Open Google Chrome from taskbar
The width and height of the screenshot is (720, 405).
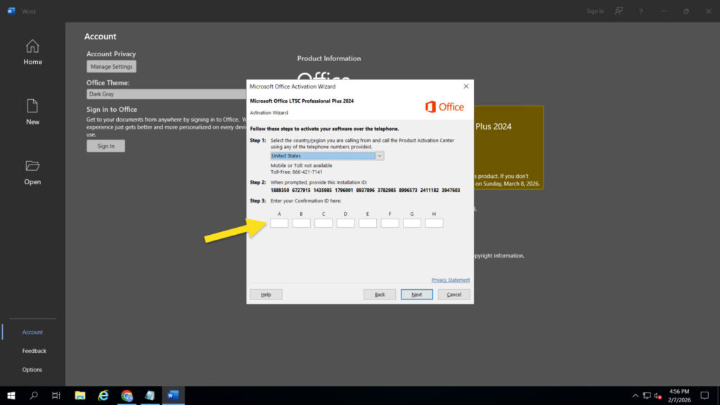(127, 395)
